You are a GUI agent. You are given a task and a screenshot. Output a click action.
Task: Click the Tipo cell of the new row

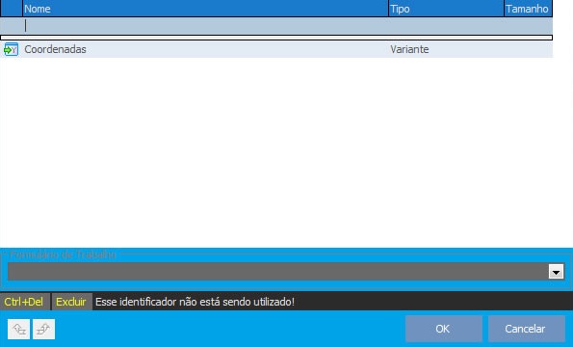(446, 26)
